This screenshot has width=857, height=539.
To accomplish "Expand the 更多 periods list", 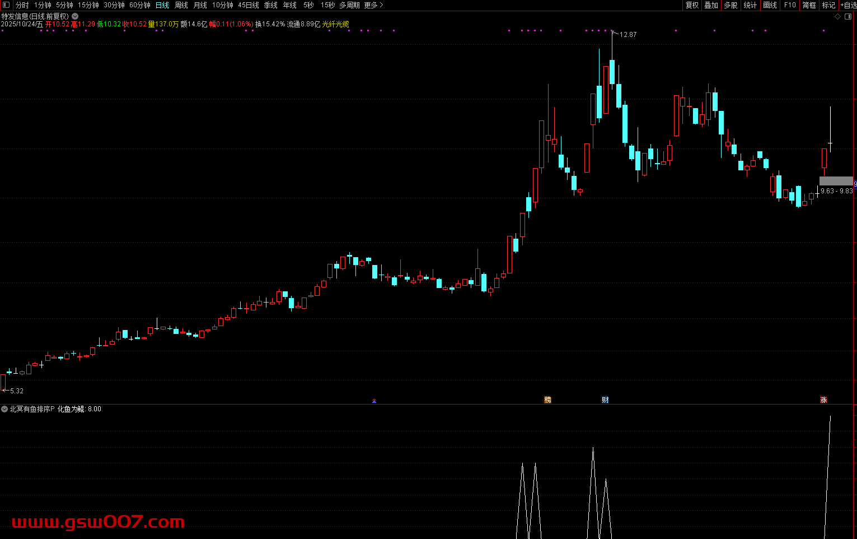I will point(373,5).
